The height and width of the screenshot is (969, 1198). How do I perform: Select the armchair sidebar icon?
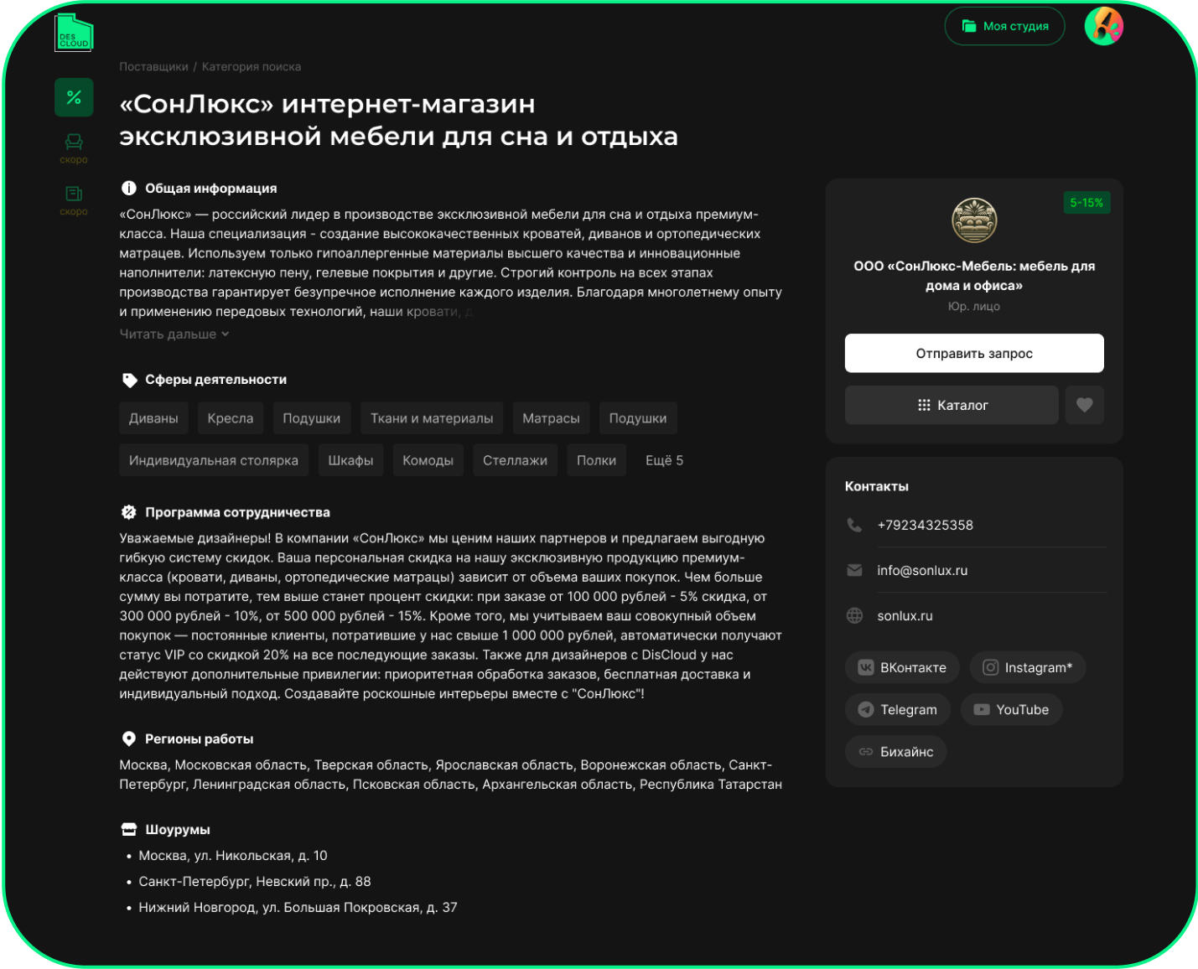(x=74, y=142)
